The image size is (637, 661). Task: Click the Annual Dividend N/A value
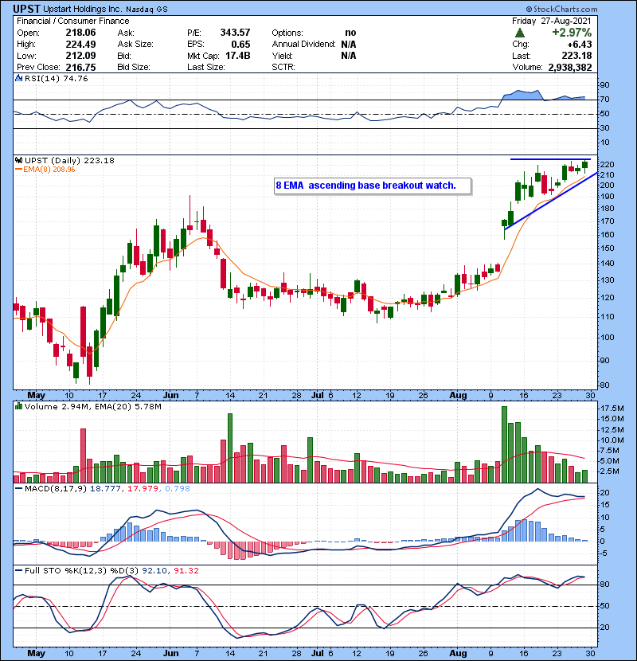pyautogui.click(x=349, y=45)
